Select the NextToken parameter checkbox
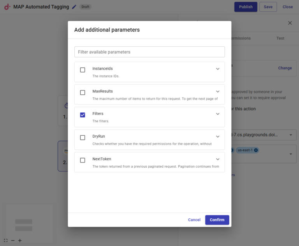The width and height of the screenshot is (299, 246). coord(83,160)
